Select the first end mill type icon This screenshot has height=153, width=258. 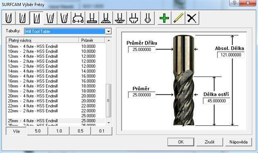[9, 18]
